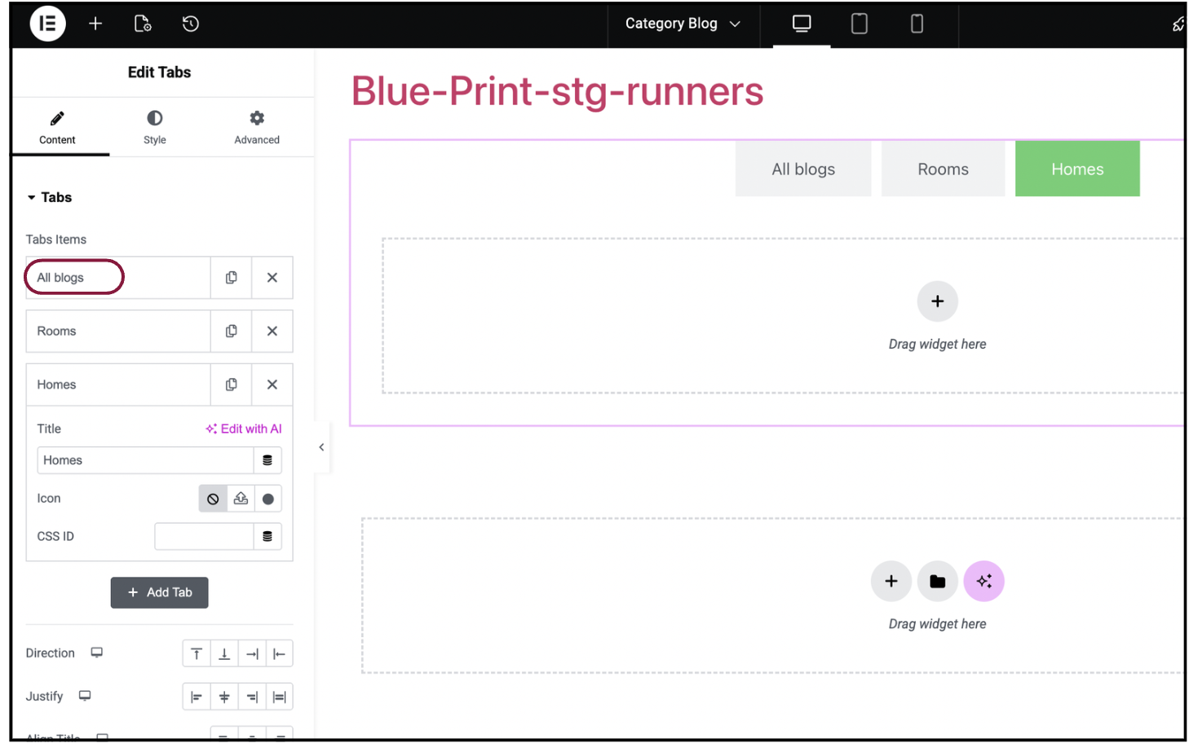
Task: Click the Homes title dynamic tags icon
Action: point(267,460)
